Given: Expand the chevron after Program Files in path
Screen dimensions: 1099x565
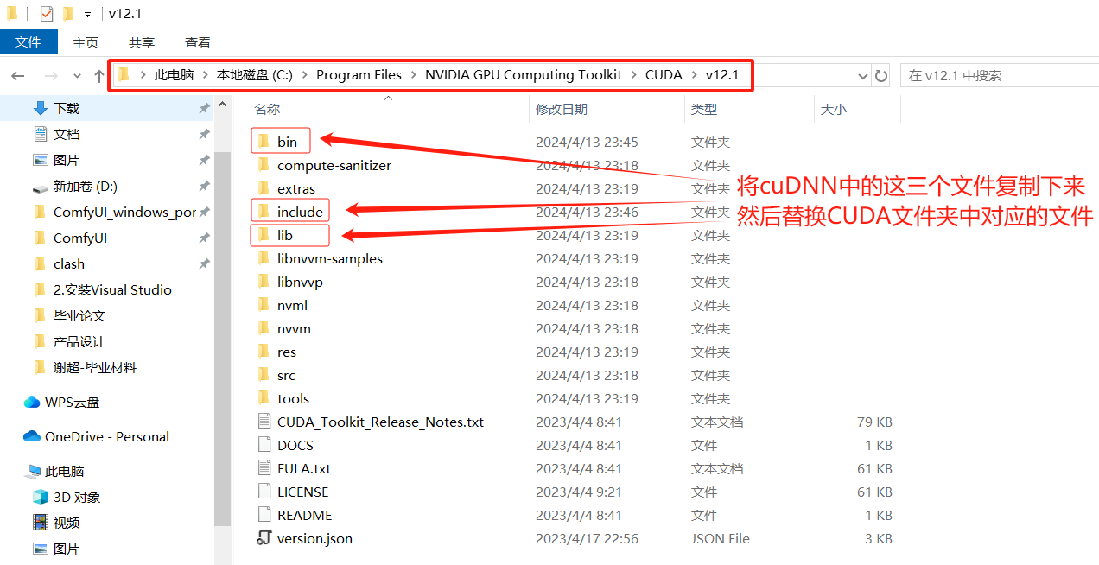Looking at the screenshot, I should point(413,75).
